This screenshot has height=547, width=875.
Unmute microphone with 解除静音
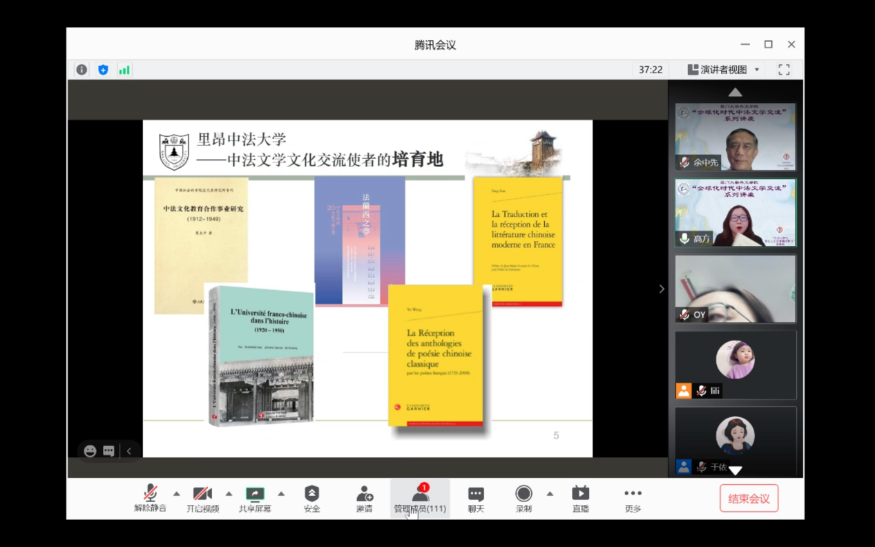tap(150, 499)
